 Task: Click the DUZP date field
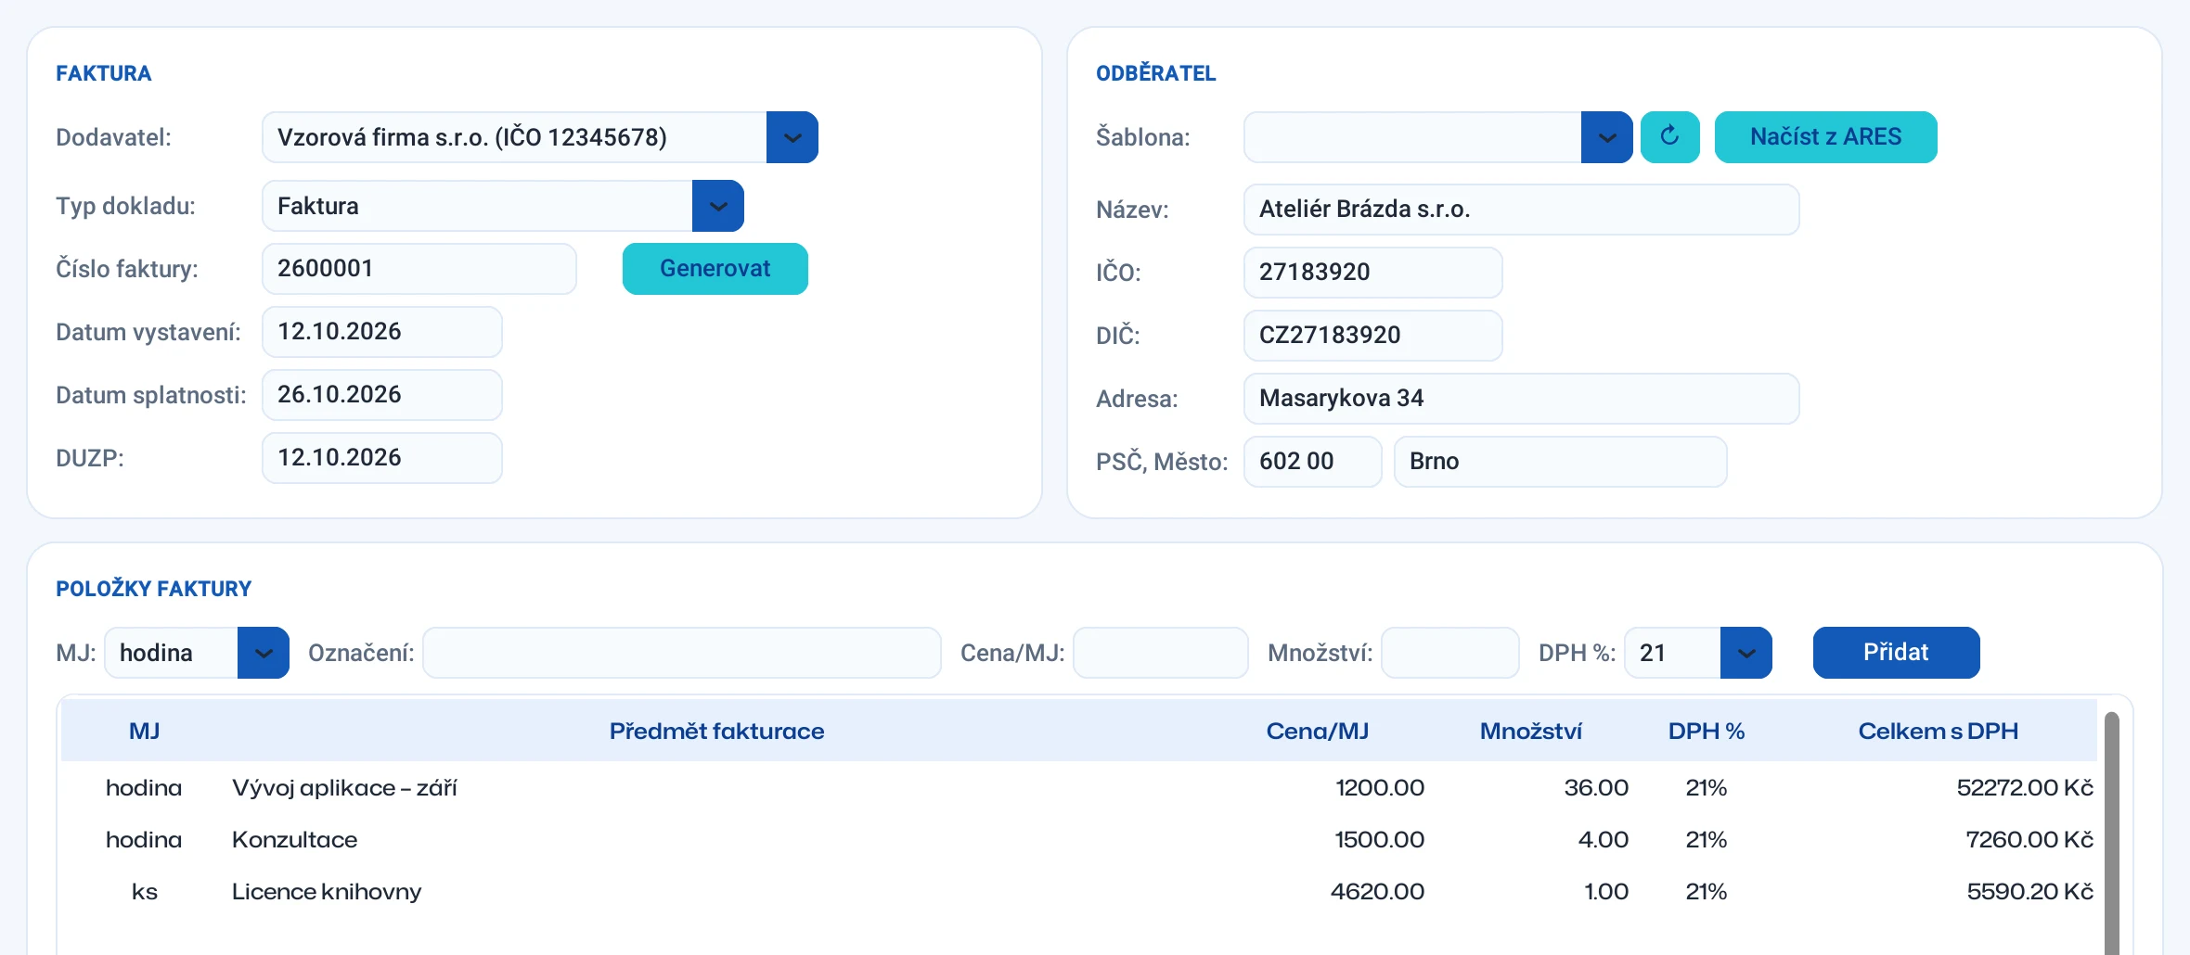tap(382, 458)
